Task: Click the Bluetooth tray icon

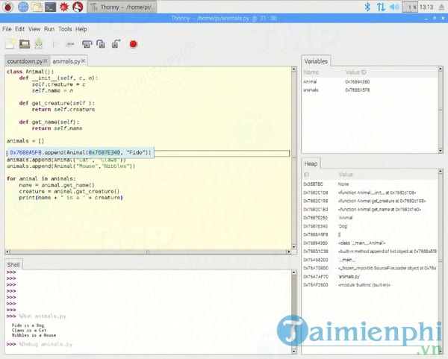Action: [x=367, y=7]
